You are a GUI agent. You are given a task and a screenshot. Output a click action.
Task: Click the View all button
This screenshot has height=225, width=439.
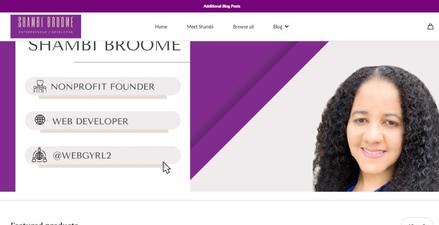coord(417,222)
